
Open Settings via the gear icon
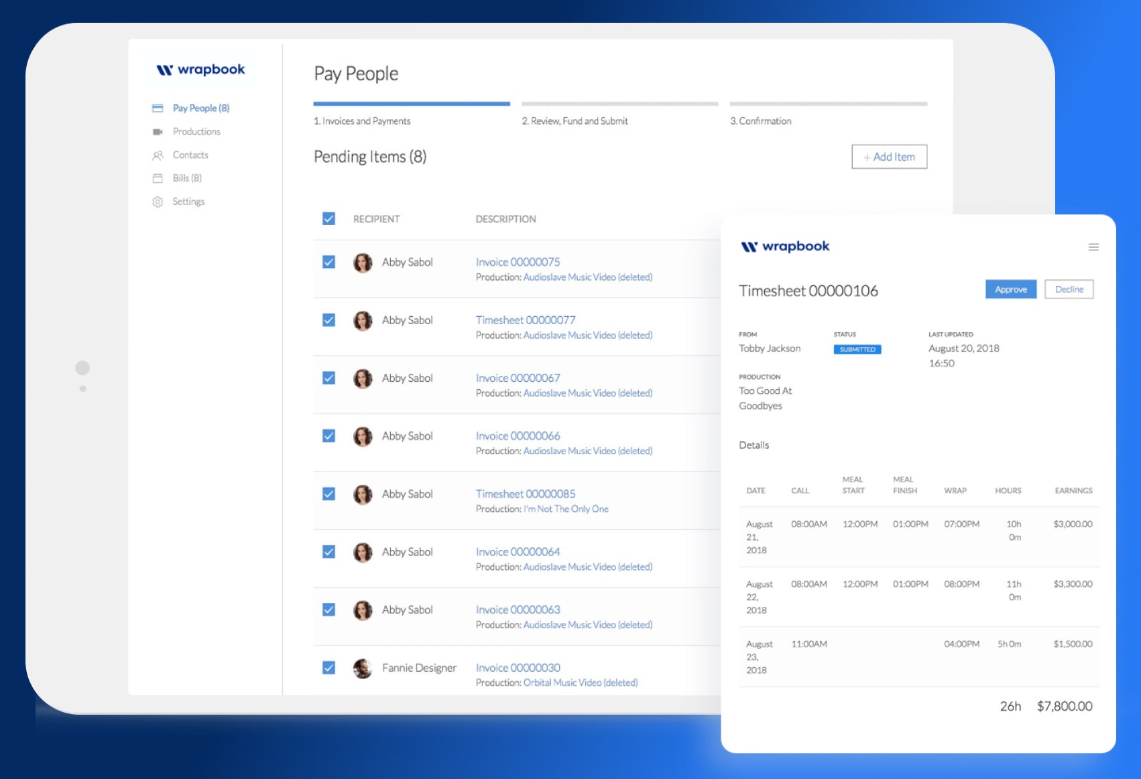point(158,201)
